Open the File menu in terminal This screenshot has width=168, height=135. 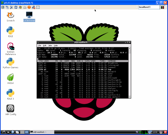coord(40,46)
